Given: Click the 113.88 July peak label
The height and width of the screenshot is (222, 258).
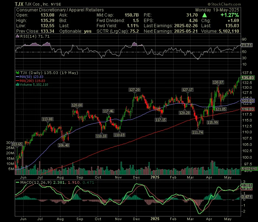Looking at the screenshot, I should coord(48,119).
